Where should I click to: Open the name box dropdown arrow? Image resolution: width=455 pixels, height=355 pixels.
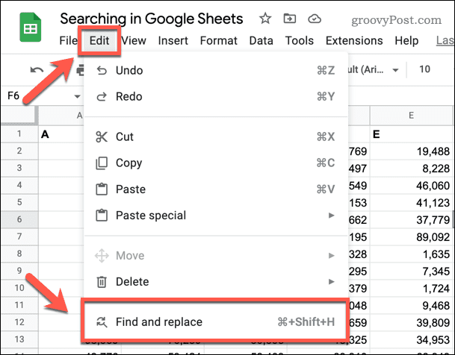[x=77, y=96]
